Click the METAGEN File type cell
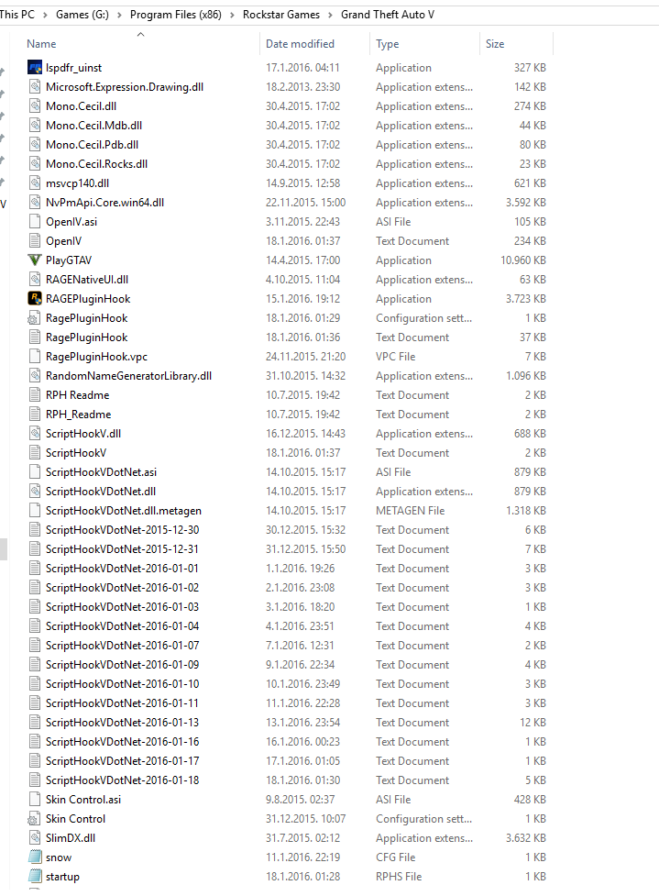Viewport: 659px width, 896px height. pos(410,510)
